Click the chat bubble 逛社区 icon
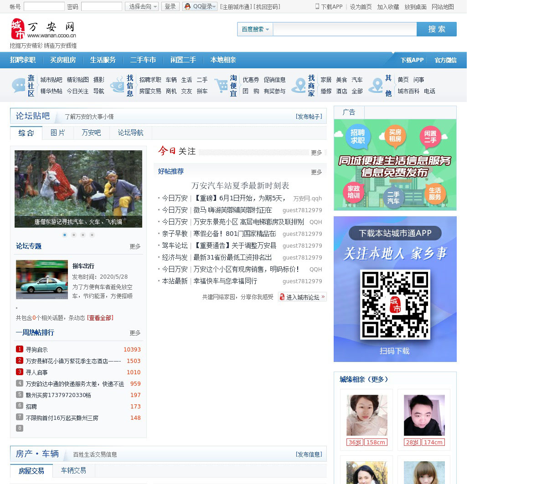Viewport: 547px width, 484px height. pos(19,85)
